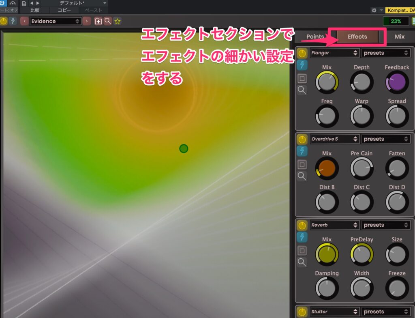Click the square icon in the Reverb module

302,251
